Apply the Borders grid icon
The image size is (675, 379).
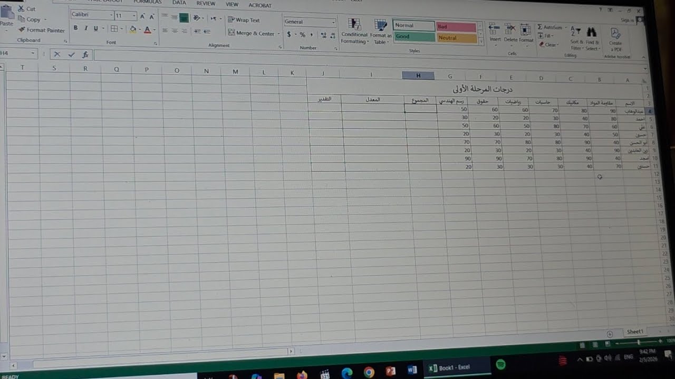coord(114,28)
